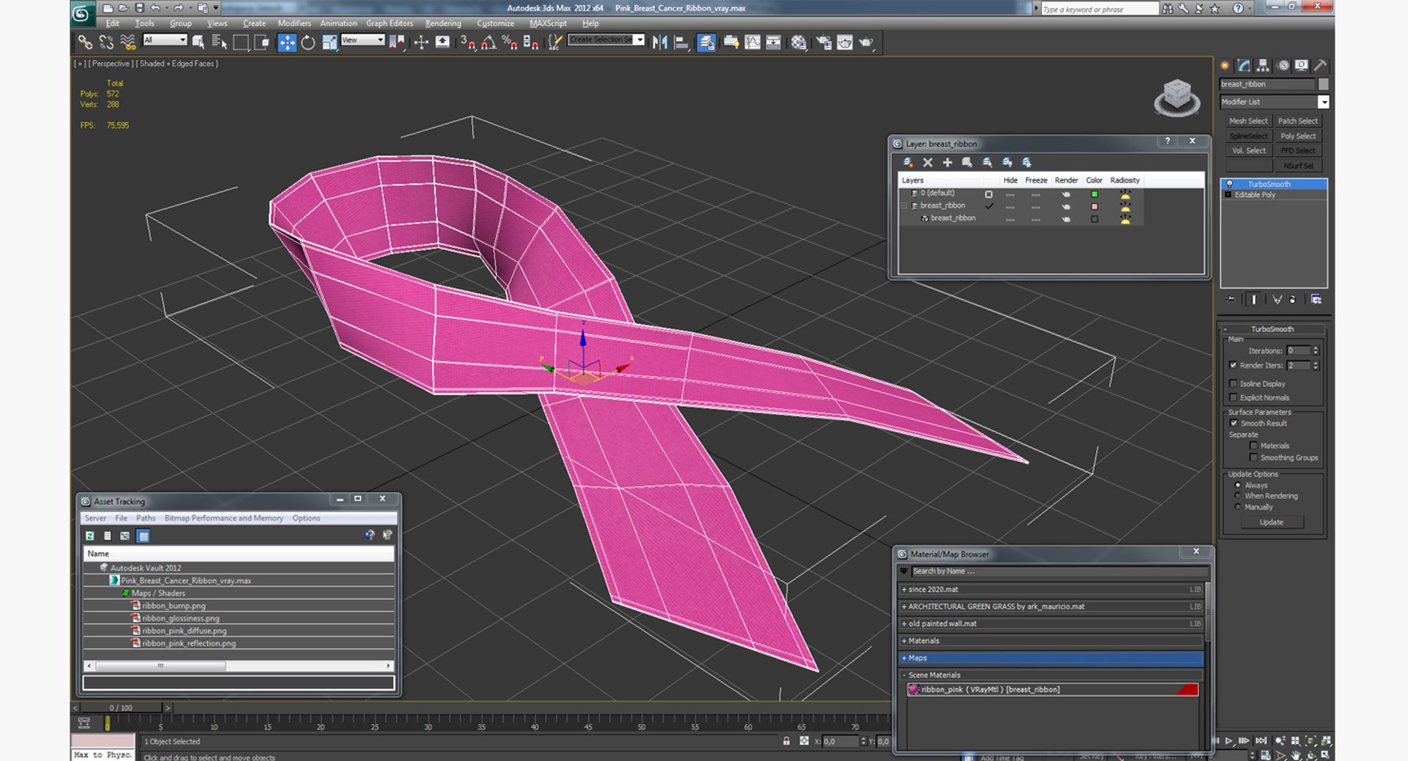The height and width of the screenshot is (761, 1408).
Task: Toggle TurboSmooth modifier lightbulb
Action: [1230, 184]
